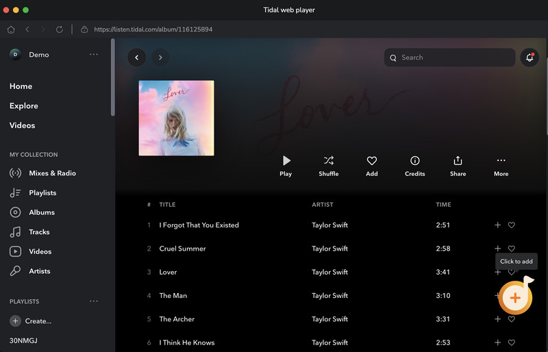Select track I Think He Knows
Viewport: 548px width, 352px height.
(187, 342)
